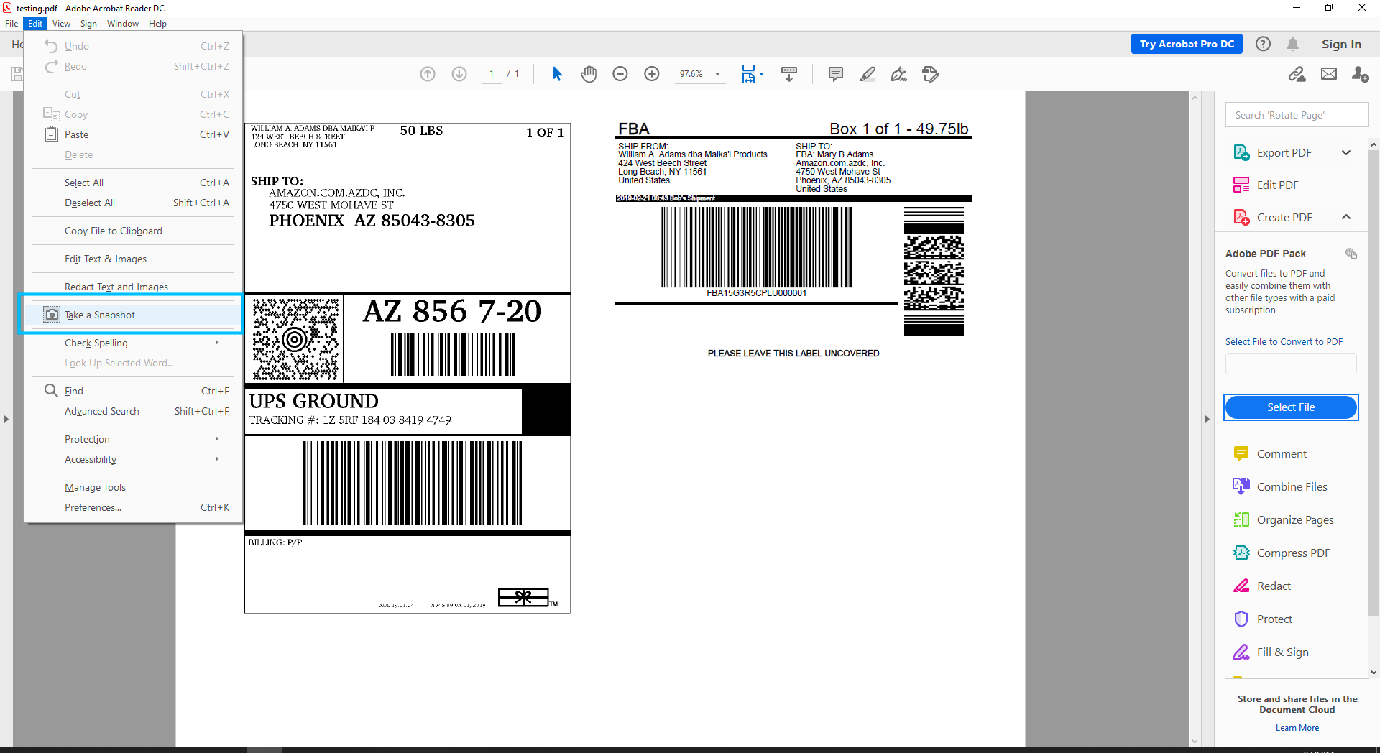Screen dimensions: 1380x753
Task: Expand the Protection submenu
Action: (x=217, y=439)
